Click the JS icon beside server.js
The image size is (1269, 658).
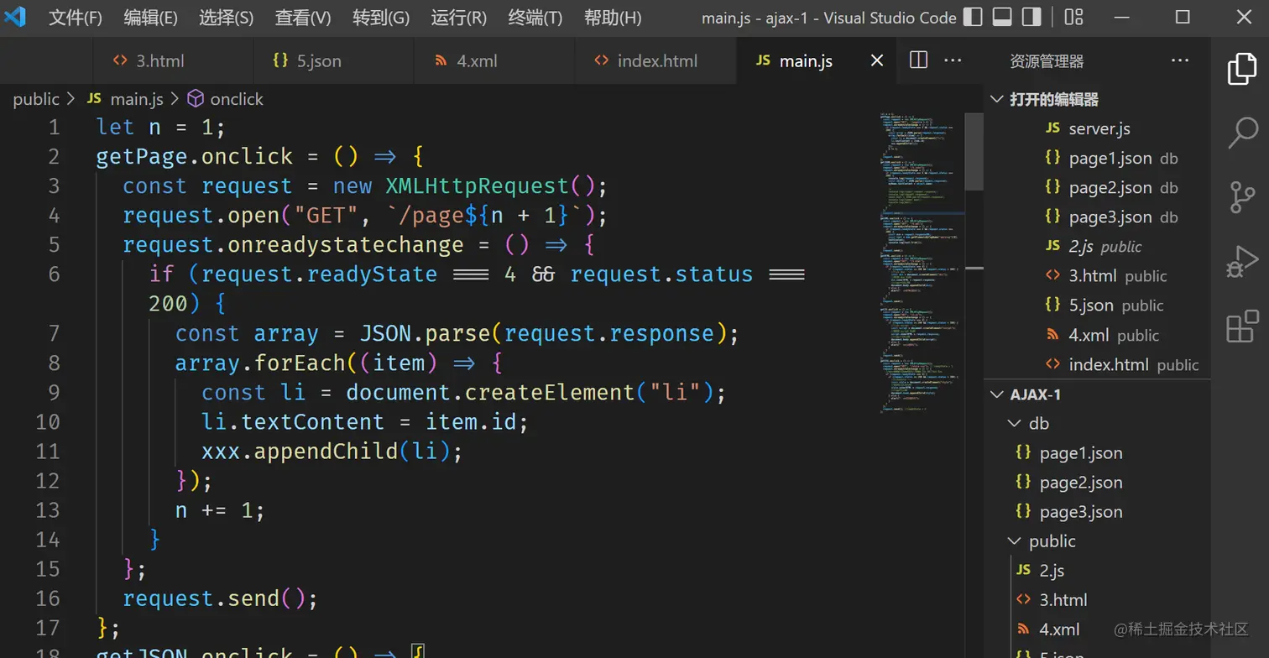point(1052,128)
